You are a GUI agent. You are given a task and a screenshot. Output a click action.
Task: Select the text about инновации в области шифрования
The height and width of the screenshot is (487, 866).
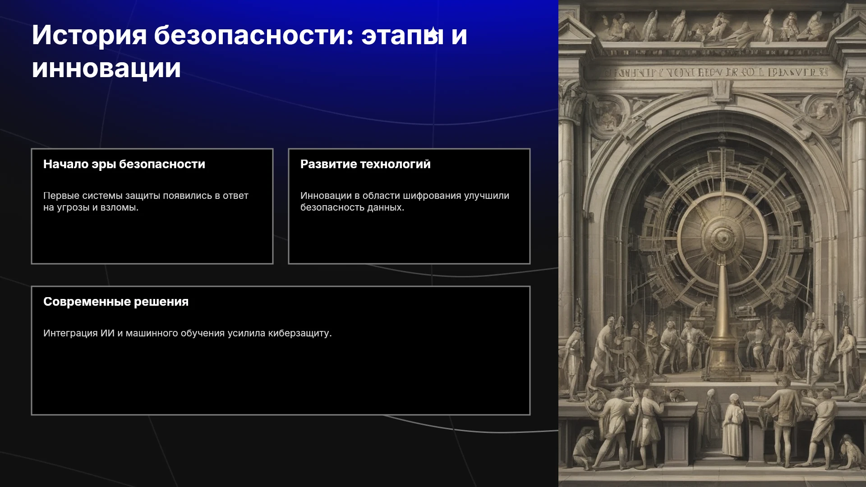[x=405, y=202]
